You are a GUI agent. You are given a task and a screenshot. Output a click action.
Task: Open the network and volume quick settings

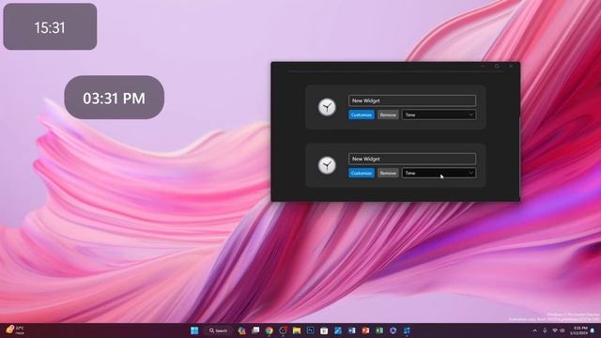[x=558, y=330]
